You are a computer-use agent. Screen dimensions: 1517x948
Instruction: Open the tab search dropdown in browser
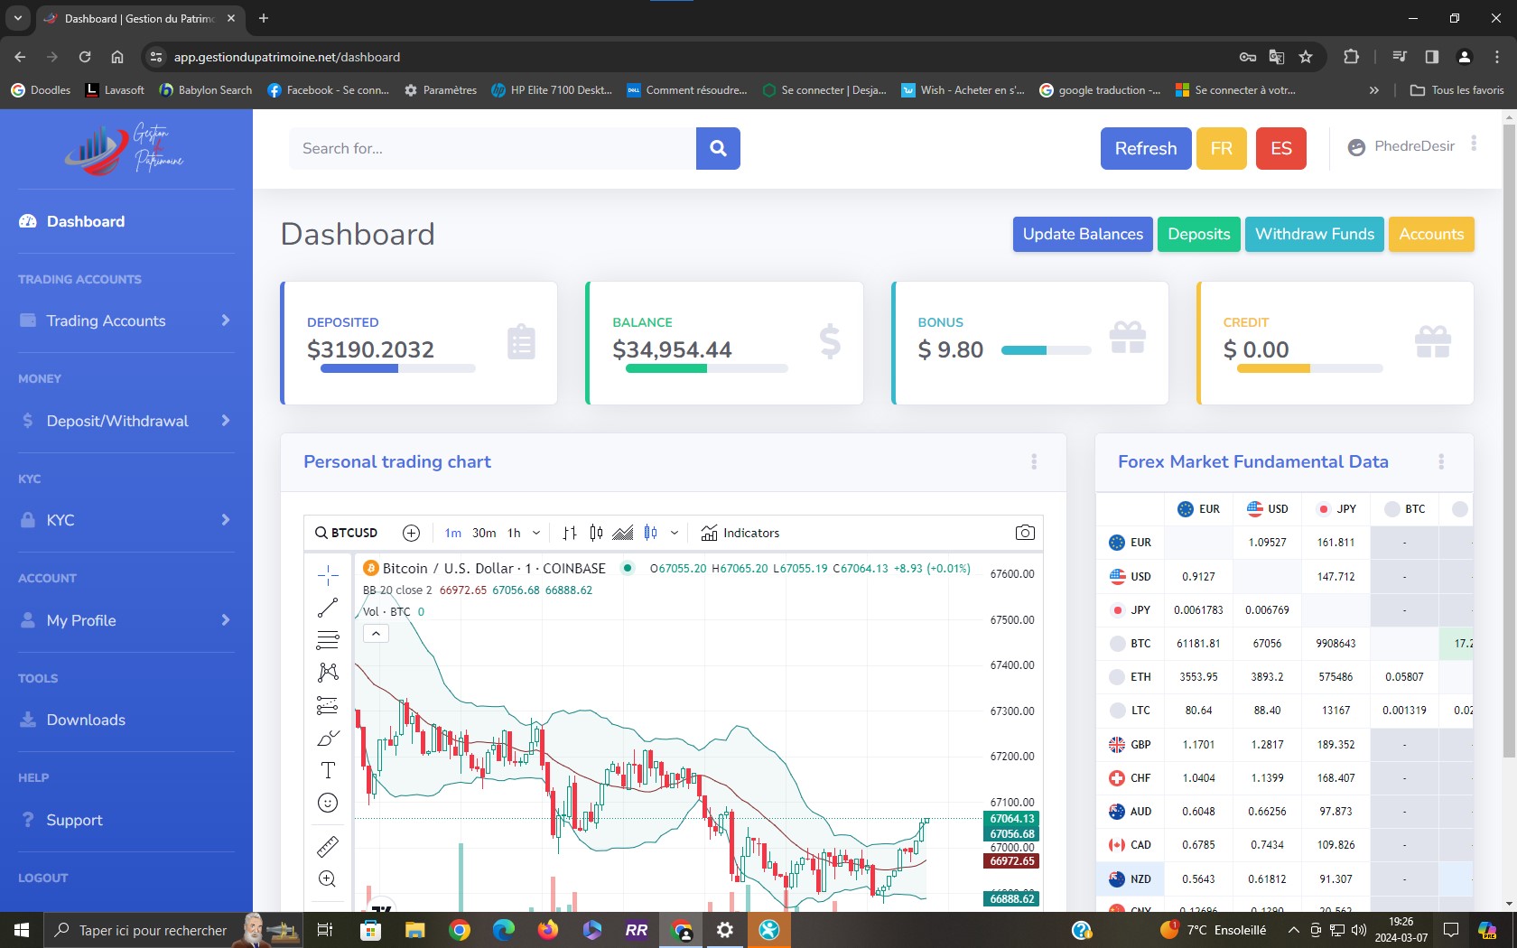[17, 18]
